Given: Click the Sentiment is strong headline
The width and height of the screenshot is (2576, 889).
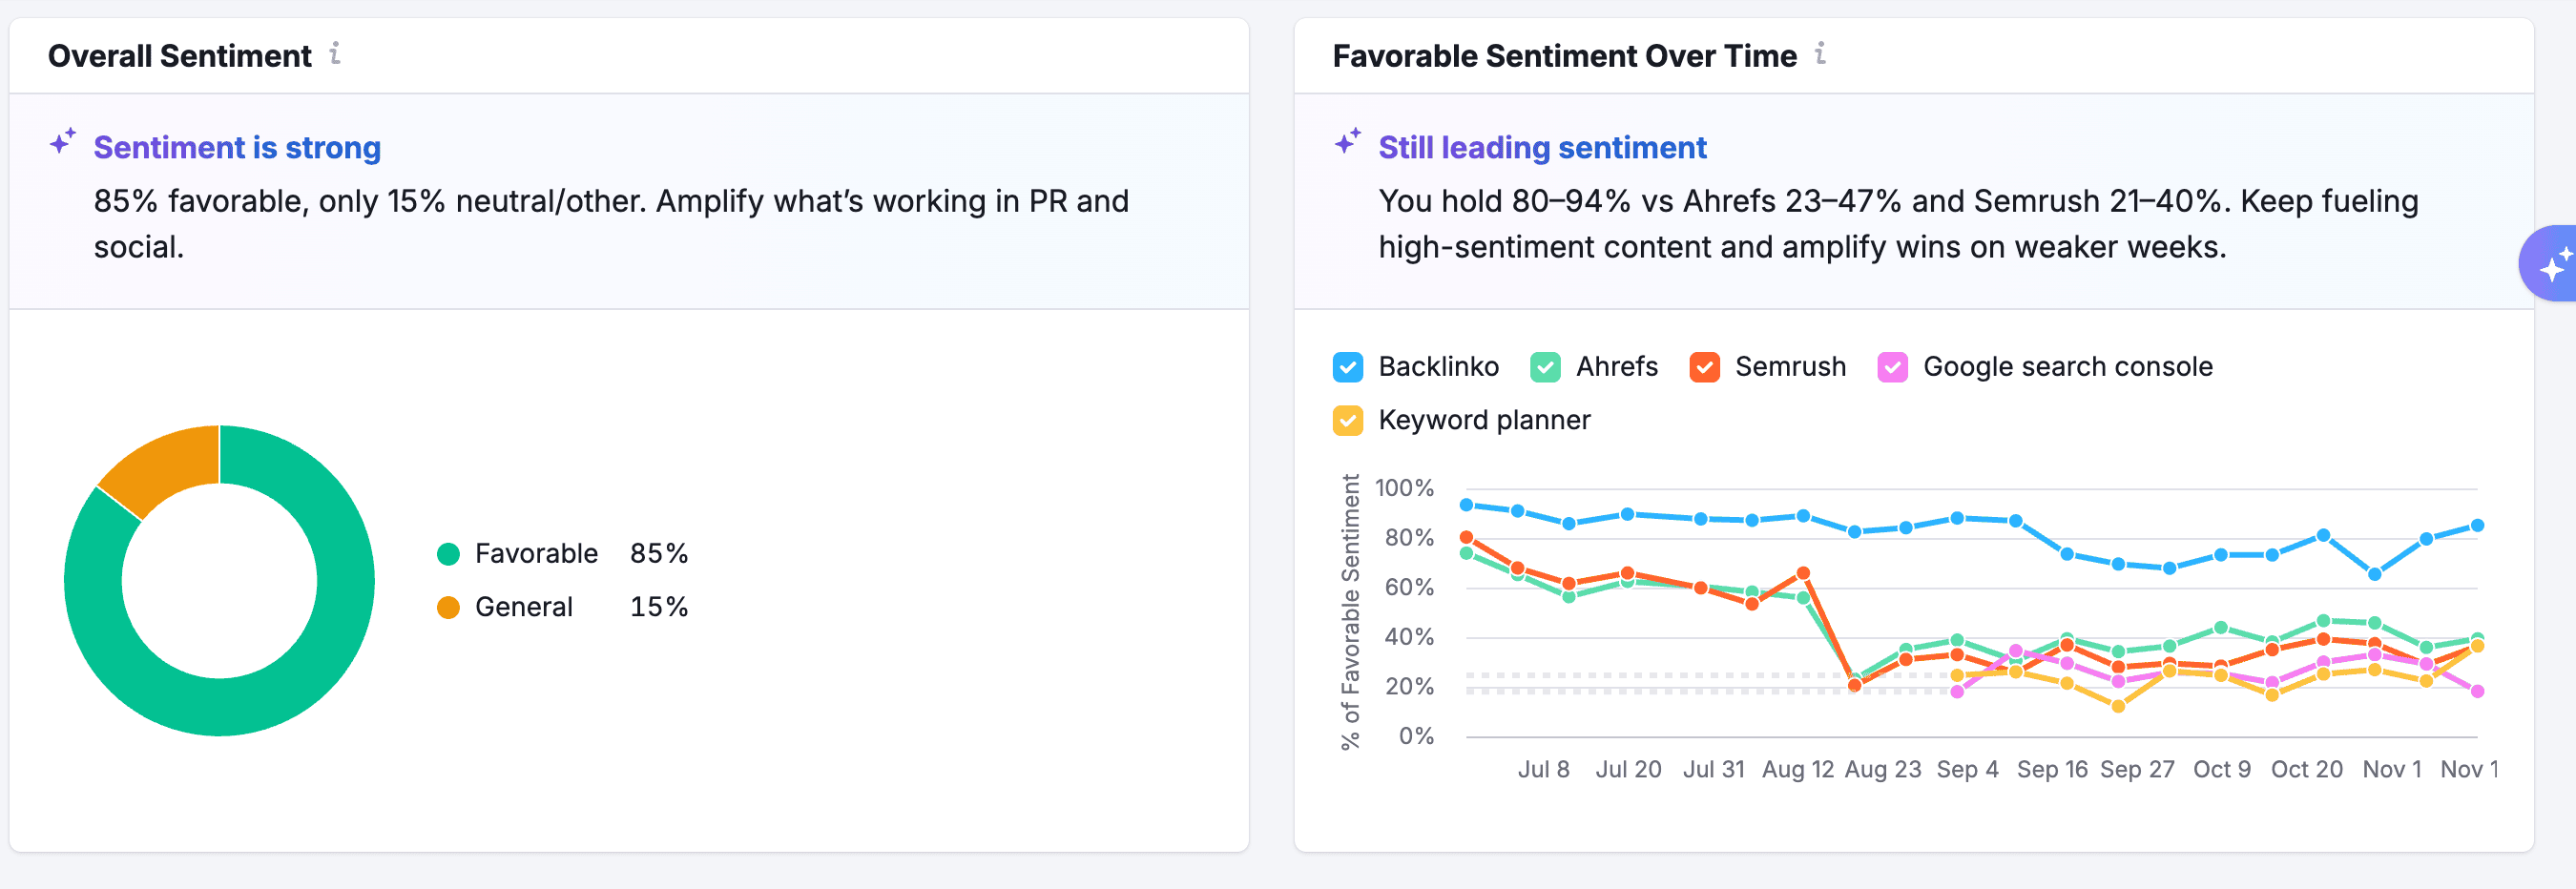Looking at the screenshot, I should pyautogui.click(x=237, y=148).
